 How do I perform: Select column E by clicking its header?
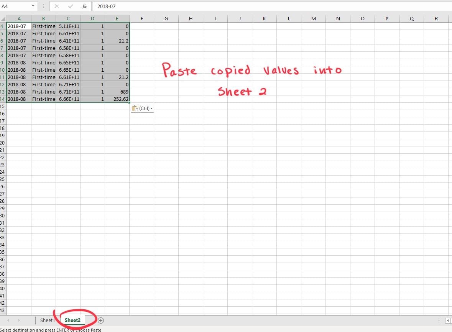tap(117, 18)
